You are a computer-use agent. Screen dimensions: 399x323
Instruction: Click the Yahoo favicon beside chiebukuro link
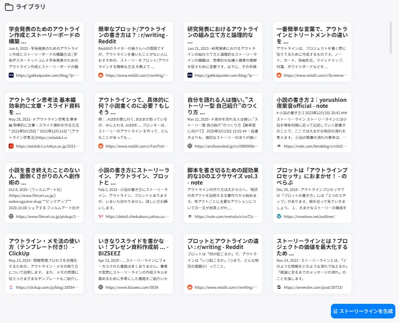(x=101, y=217)
